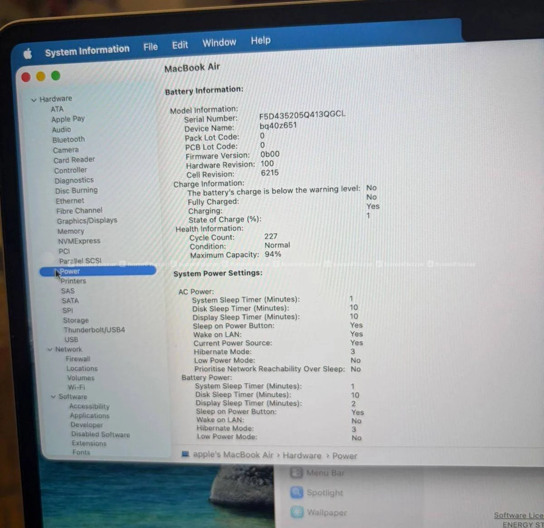This screenshot has height=528, width=544.
Task: Select ATA in the sidebar
Action: click(57, 109)
